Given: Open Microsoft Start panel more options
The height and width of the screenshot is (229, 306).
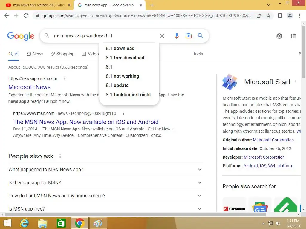Looking at the screenshot, I should click(295, 82).
